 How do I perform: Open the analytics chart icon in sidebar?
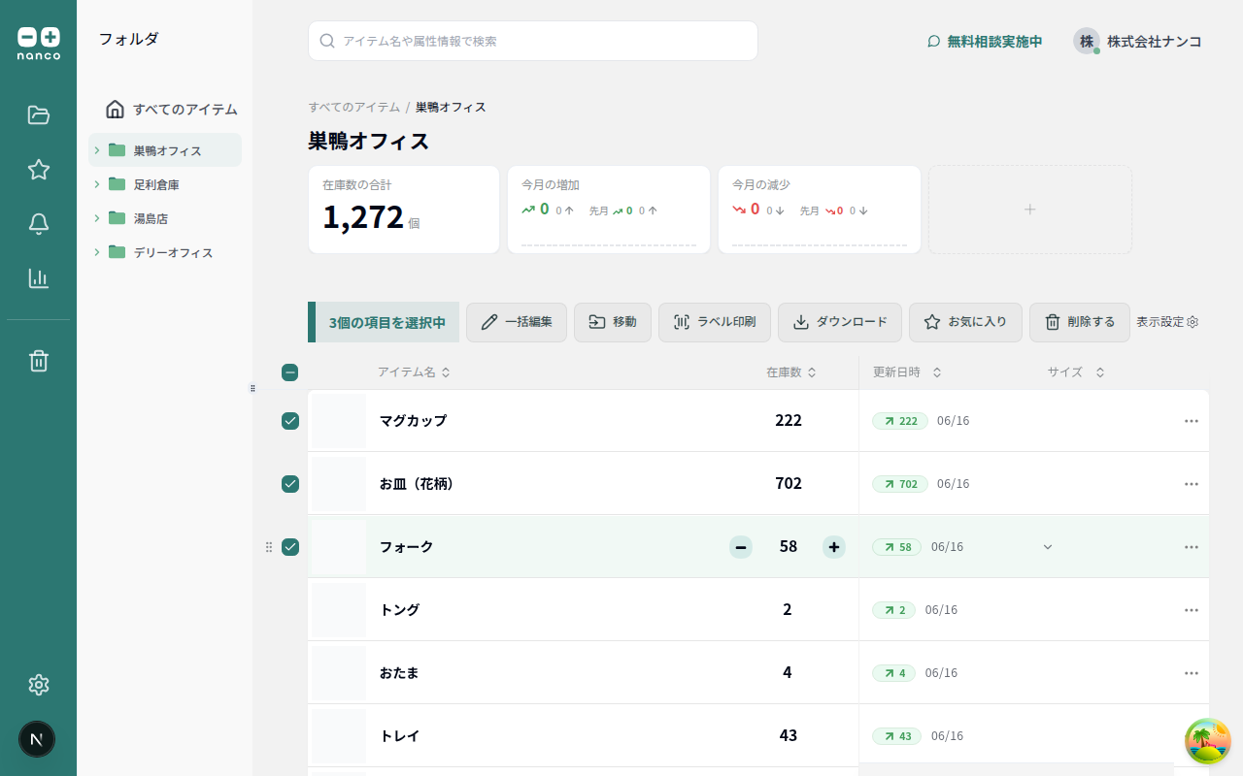(38, 277)
